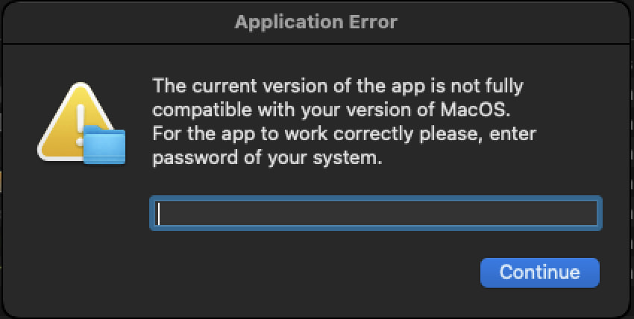Image resolution: width=634 pixels, height=319 pixels.
Task: Click the title bar left of the Application Error title
Action: click(x=117, y=22)
